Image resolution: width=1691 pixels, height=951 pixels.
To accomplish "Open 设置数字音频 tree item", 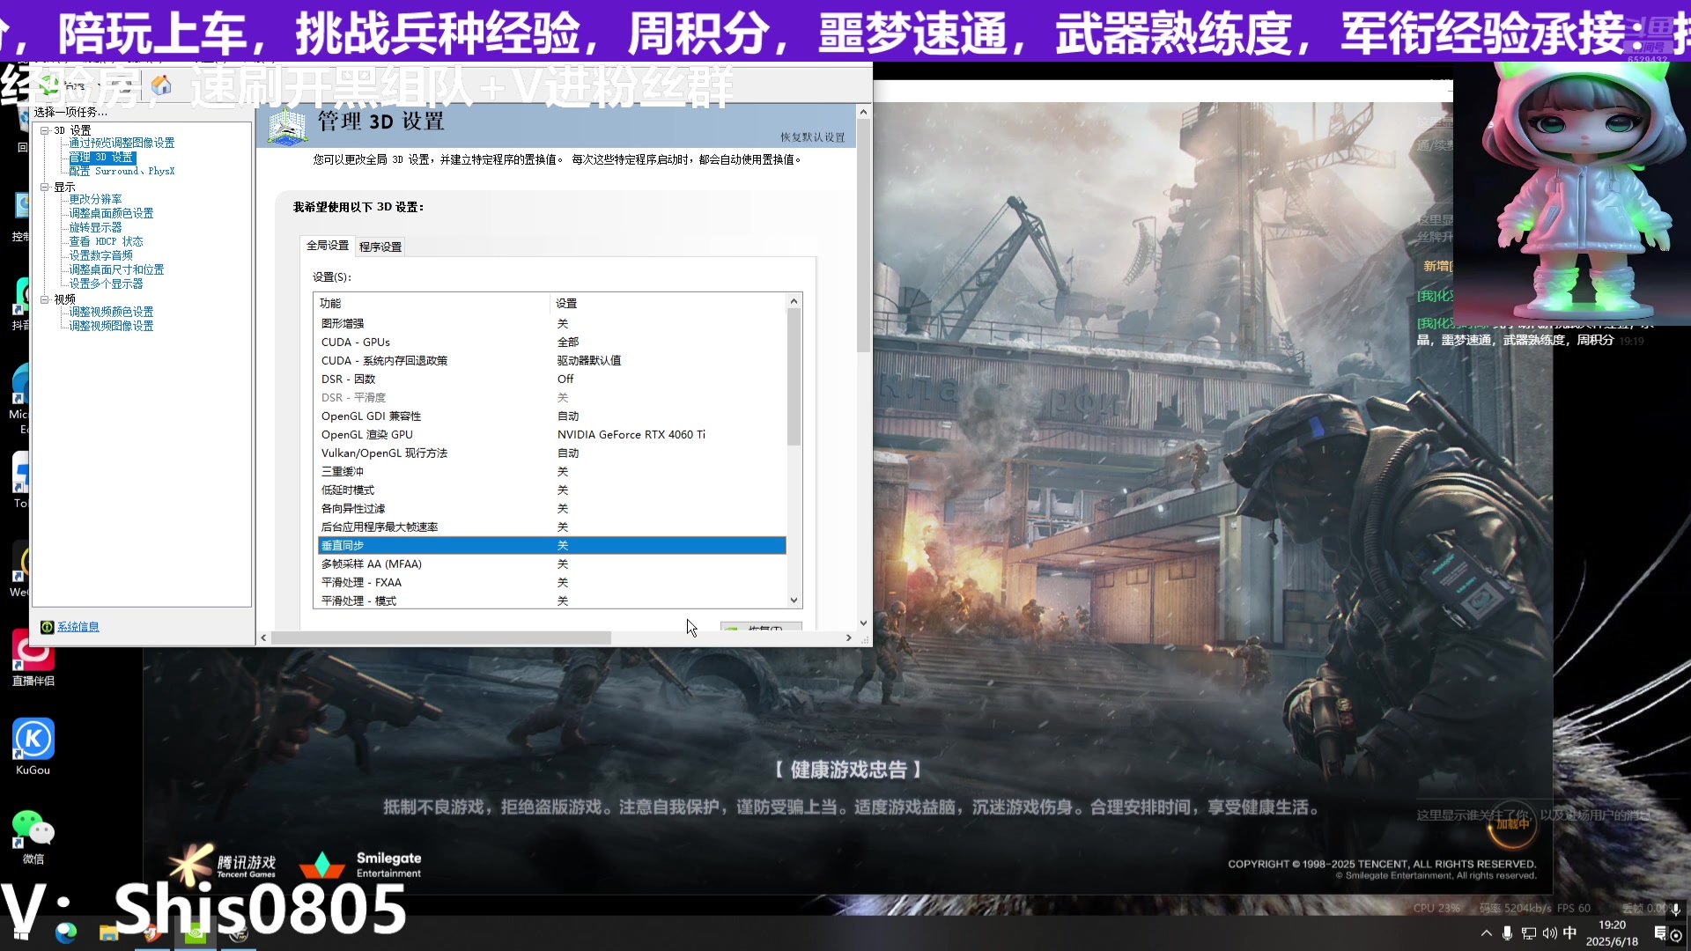I will click(x=100, y=255).
